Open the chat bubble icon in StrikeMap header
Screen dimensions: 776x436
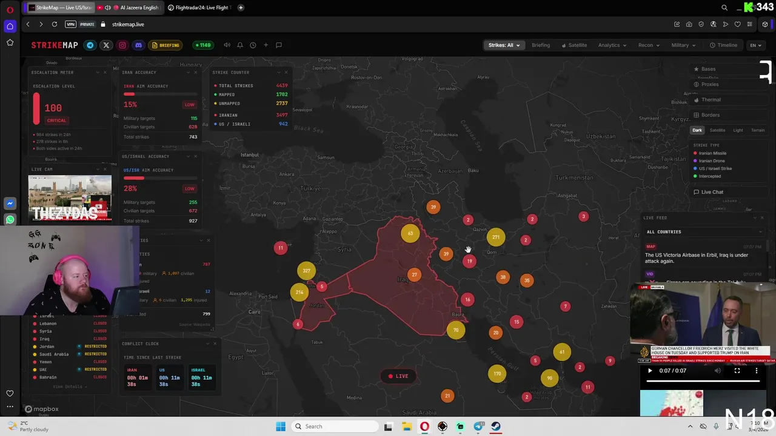[x=279, y=45]
